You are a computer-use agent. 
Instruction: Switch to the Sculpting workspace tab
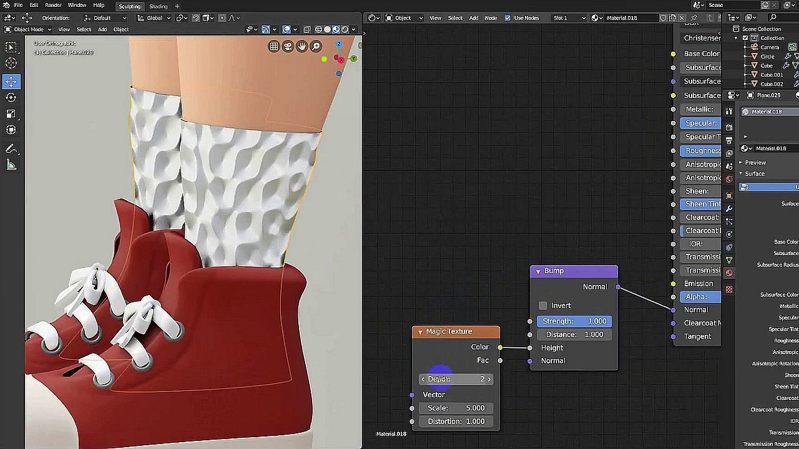[x=129, y=6]
